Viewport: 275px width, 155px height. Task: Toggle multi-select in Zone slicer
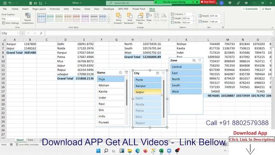194,60
